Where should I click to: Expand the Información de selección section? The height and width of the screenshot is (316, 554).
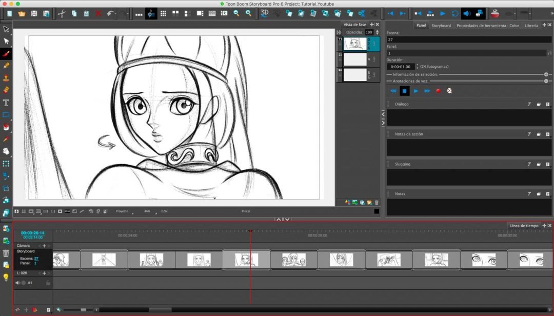546,74
